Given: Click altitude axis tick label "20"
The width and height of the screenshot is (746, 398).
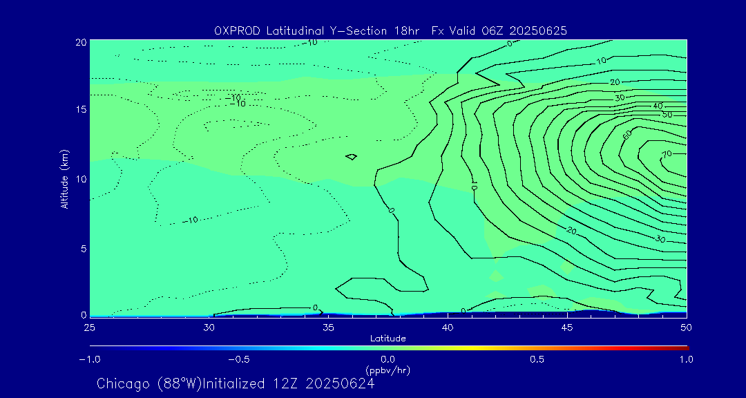Looking at the screenshot, I should (x=80, y=42).
